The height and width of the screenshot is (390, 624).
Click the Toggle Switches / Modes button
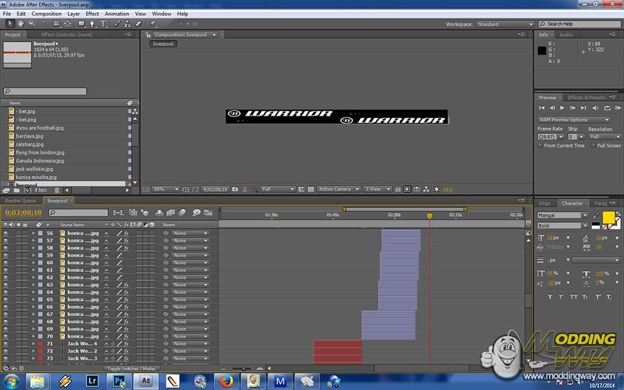coord(132,369)
